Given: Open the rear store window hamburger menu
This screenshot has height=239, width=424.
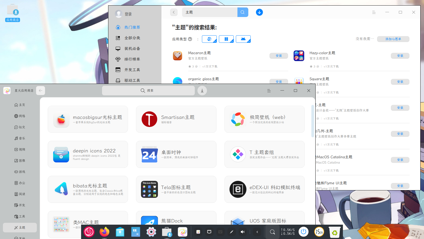Looking at the screenshot, I should tap(374, 12).
